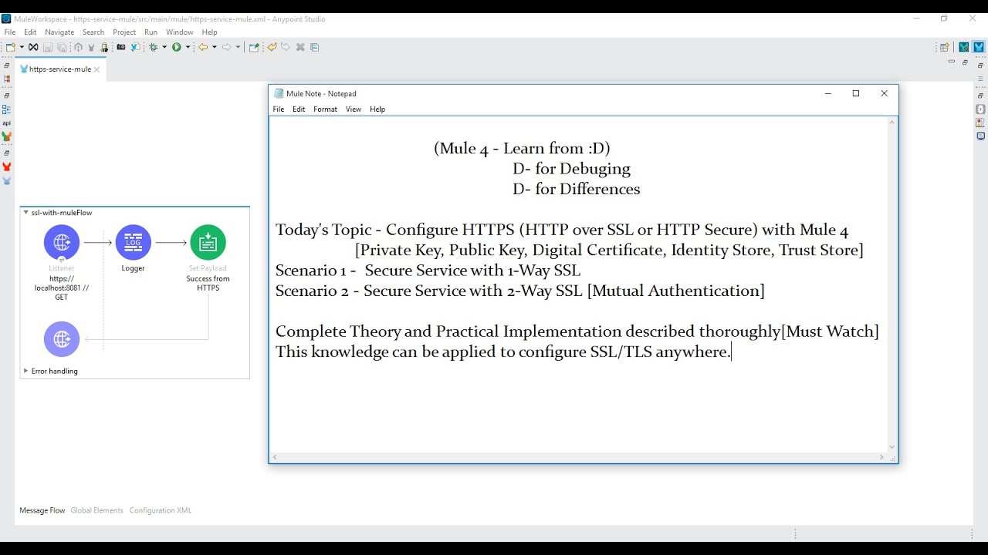This screenshot has width=988, height=555.
Task: Click the yellow Back navigation arrow
Action: click(203, 47)
